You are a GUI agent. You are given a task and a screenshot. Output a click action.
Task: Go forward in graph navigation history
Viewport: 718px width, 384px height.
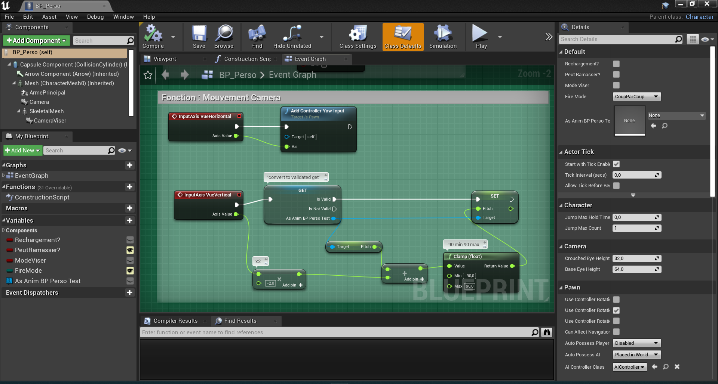pyautogui.click(x=184, y=75)
